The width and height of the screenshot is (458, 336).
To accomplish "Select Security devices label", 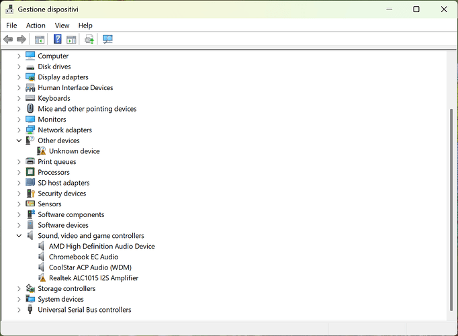I will (x=62, y=194).
